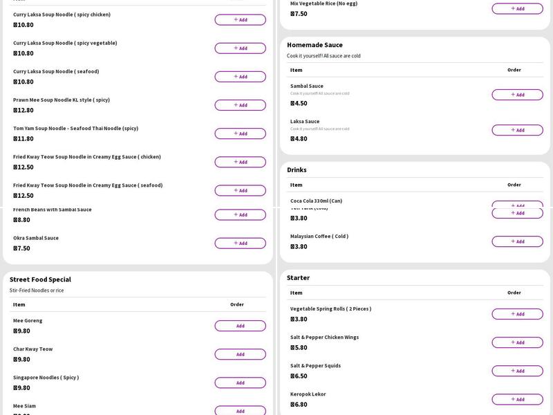
Task: Add Mee Goreng to order
Action: (240, 326)
